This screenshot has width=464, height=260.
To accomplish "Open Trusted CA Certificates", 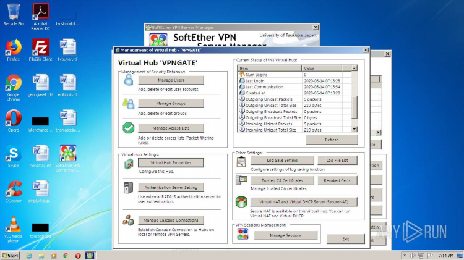I will [282, 180].
